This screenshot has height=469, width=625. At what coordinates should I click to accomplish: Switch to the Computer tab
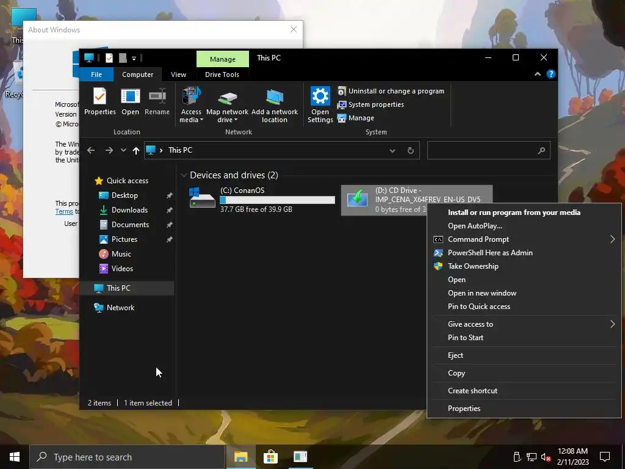137,75
